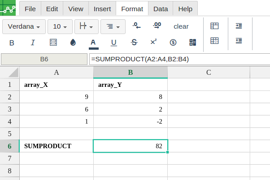Open the Insert menu

[102, 9]
